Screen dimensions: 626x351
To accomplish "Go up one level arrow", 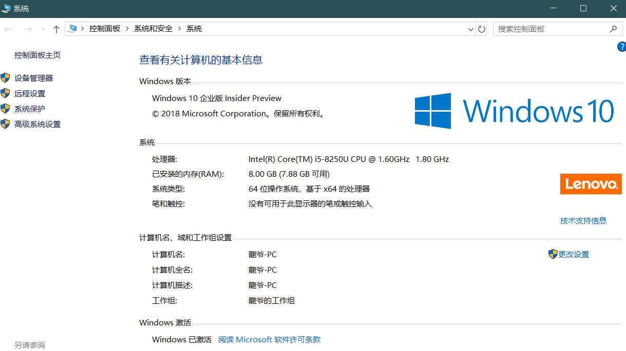I will (x=56, y=29).
